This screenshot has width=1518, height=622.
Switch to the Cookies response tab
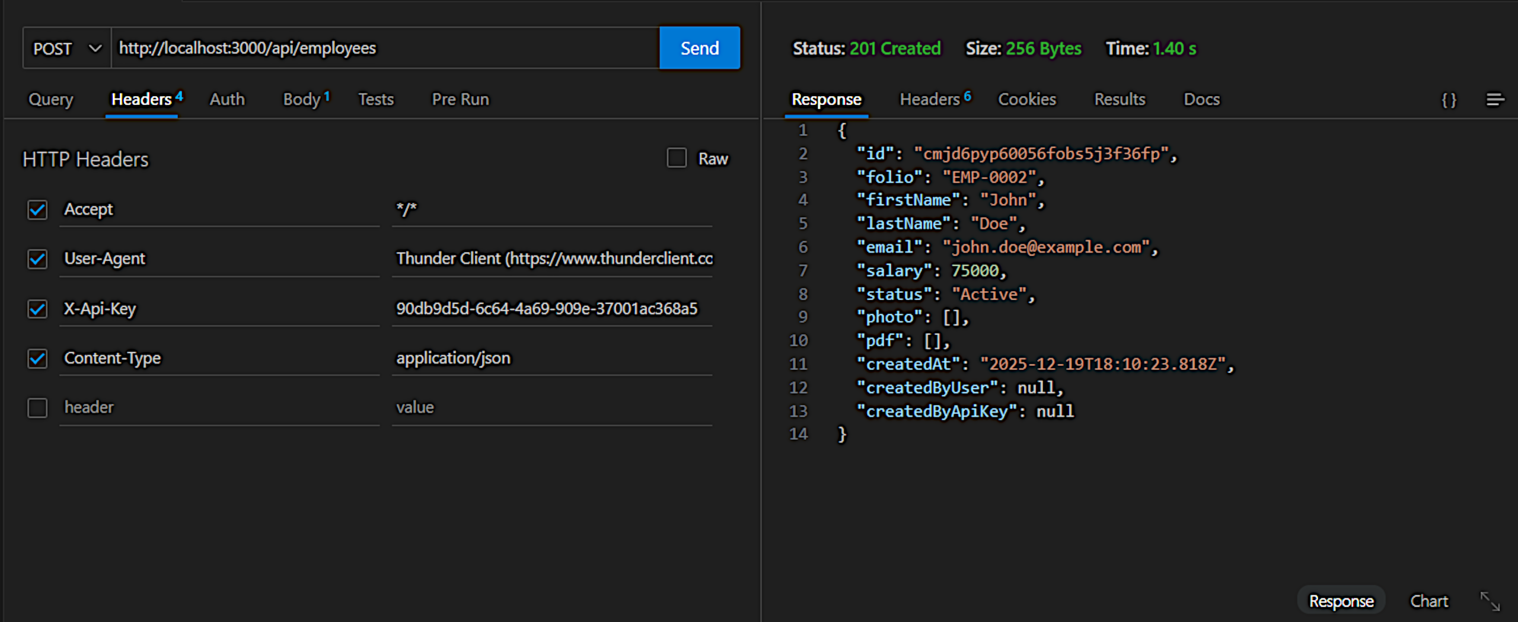click(x=1027, y=99)
